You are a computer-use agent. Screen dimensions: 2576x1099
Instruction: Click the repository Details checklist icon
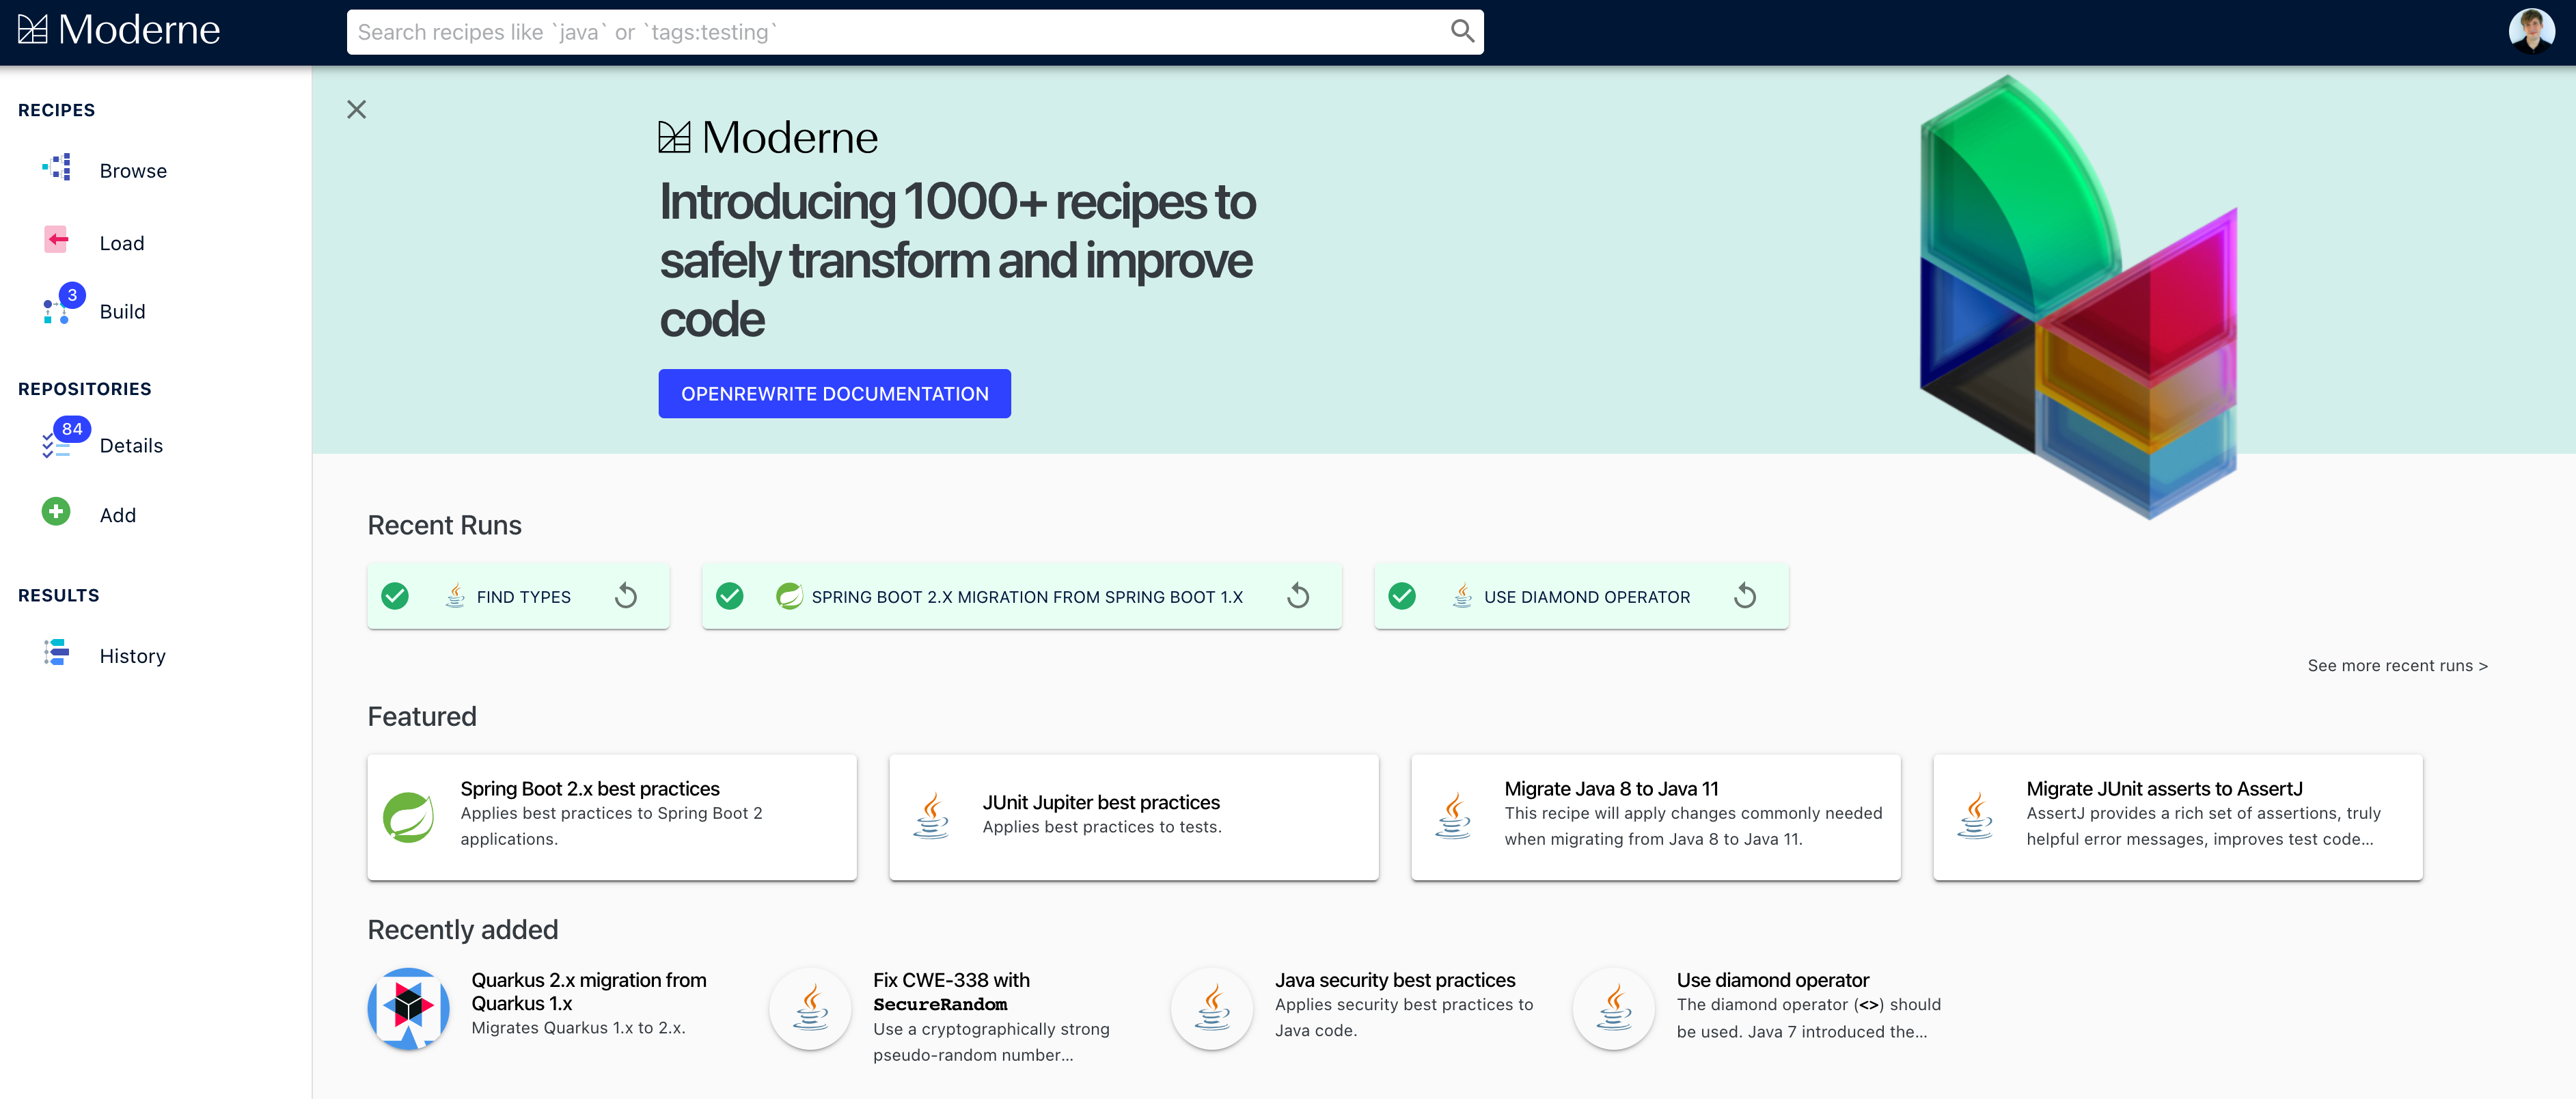coord(57,445)
